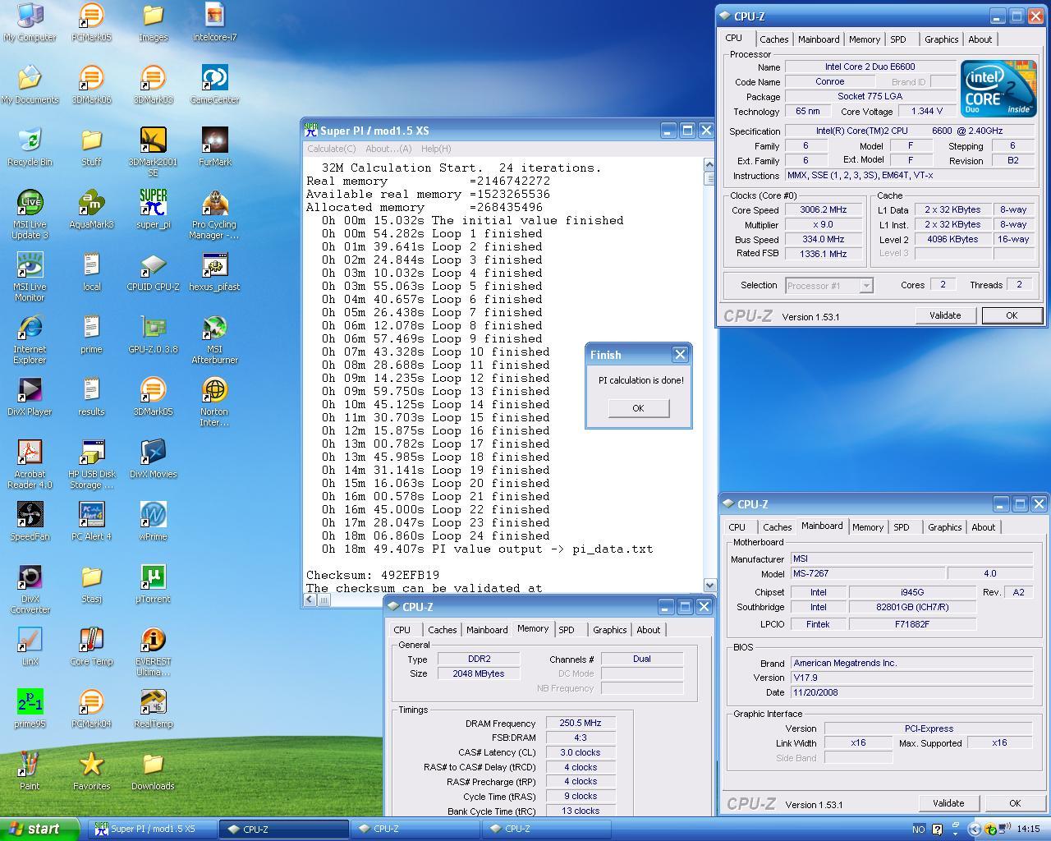Open Recycle Bin on desktop
Viewport: 1051px width, 841px height.
coord(30,147)
